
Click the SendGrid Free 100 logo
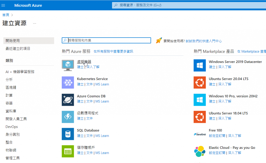[200, 134]
